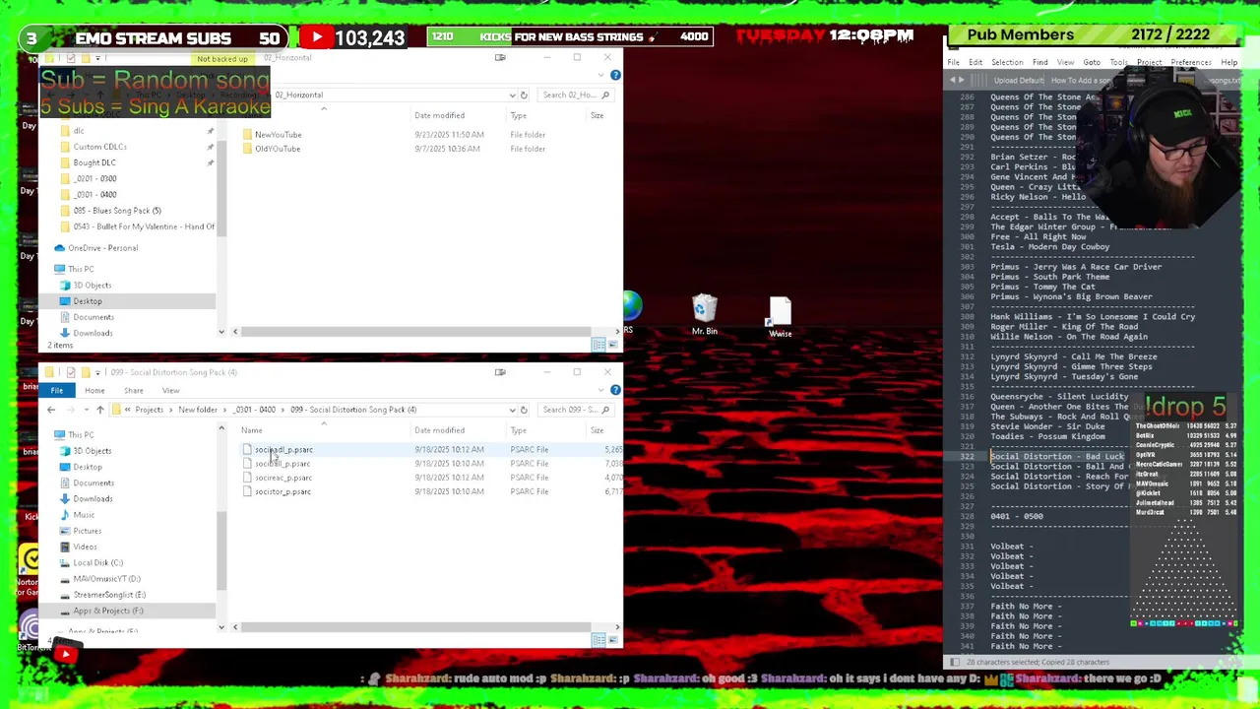Open the NewYouTube folder in upper Explorer
The width and height of the screenshot is (1260, 709).
click(278, 135)
